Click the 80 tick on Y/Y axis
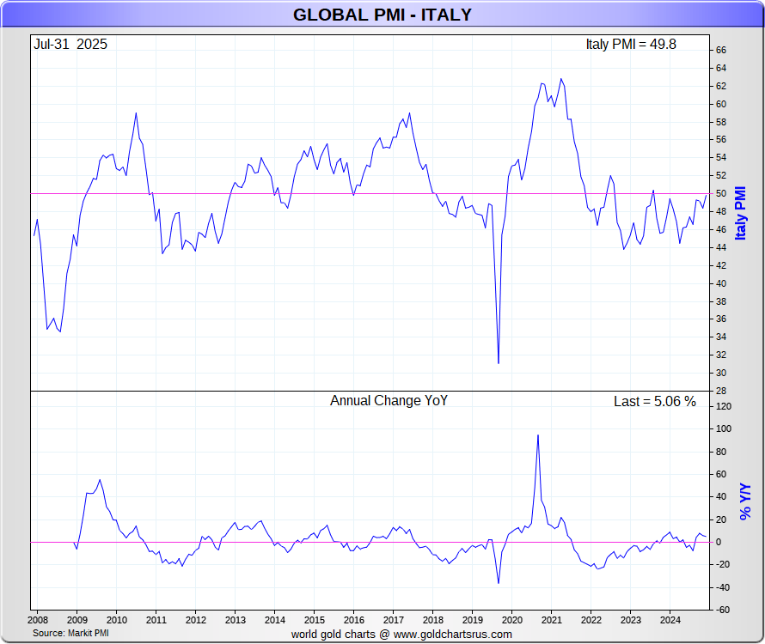Screen dimensions: 765x644 721,452
